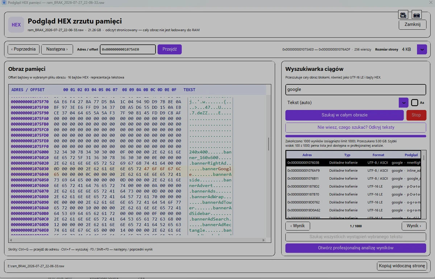This screenshot has width=435, height=279.
Task: Click the Format column header
Action: point(378,155)
